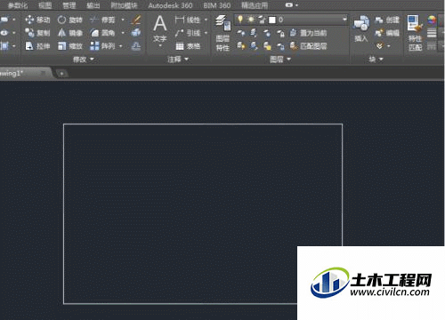Select the Leader (引线) tool
The height and width of the screenshot is (320, 445).
(x=187, y=33)
